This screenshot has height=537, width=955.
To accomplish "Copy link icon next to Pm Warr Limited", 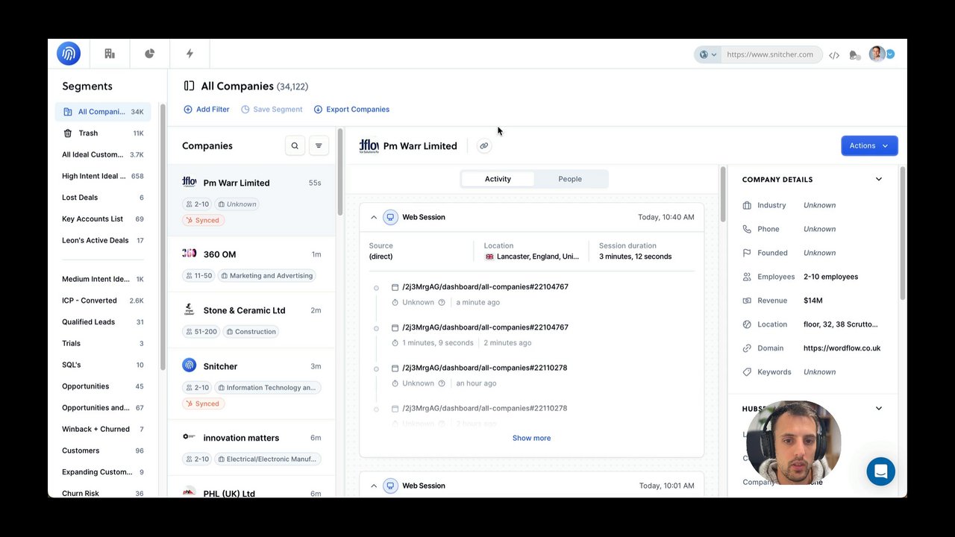I will [x=484, y=145].
